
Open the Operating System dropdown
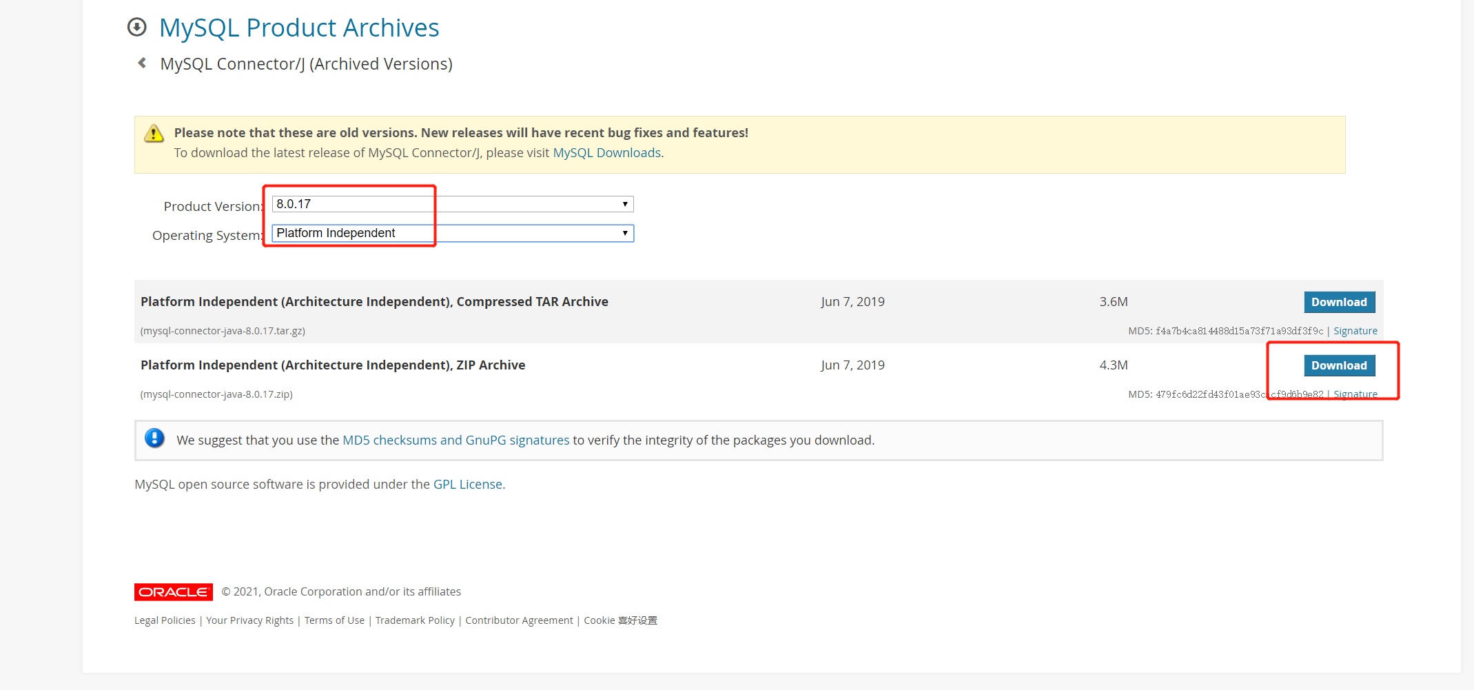453,233
